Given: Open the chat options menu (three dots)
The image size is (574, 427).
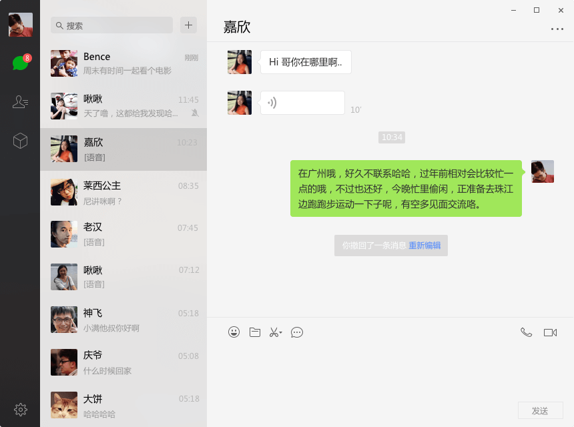Looking at the screenshot, I should click(x=557, y=29).
